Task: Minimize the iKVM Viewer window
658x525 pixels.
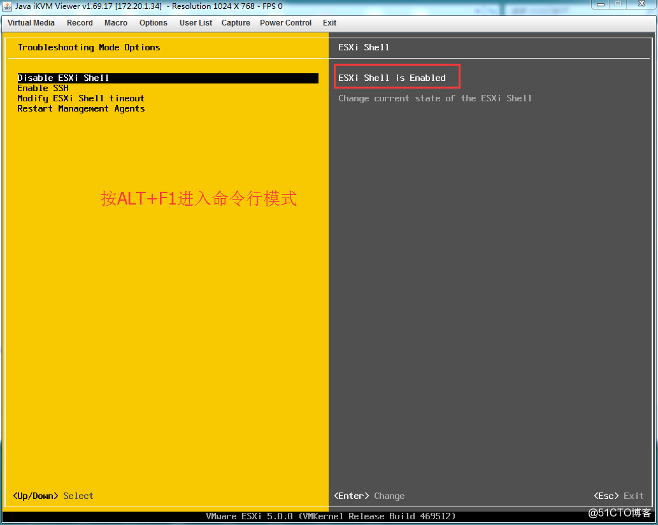Action: click(x=601, y=4)
